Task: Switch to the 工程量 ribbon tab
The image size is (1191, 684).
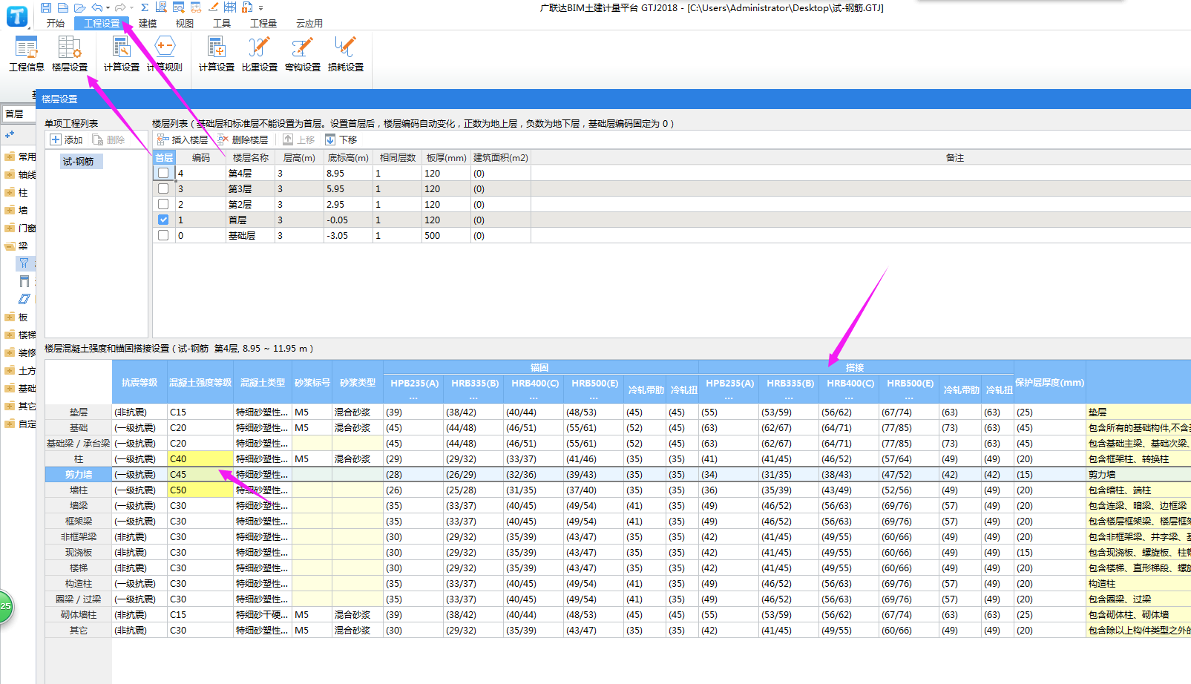Action: (x=263, y=23)
